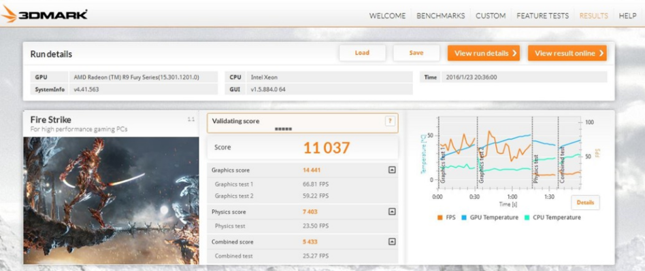This screenshot has width=645, height=271.
Task: Collapse the Combined score section
Action: [x=392, y=241]
